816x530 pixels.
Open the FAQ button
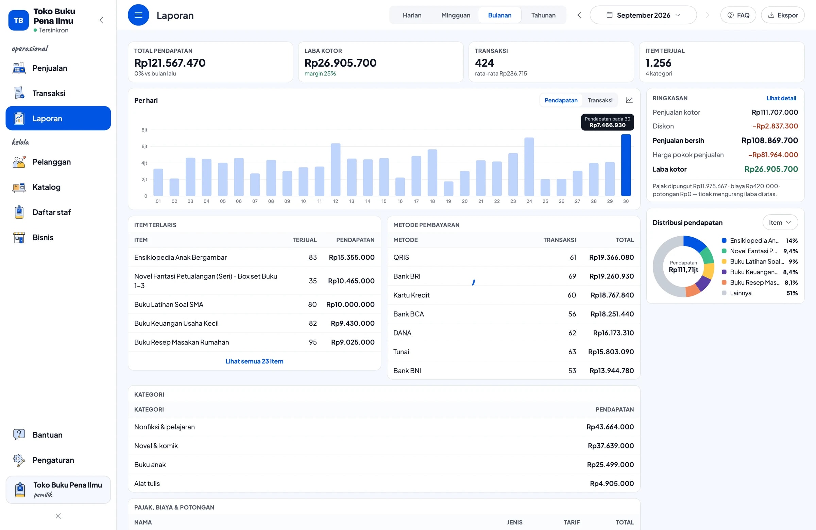pos(738,15)
